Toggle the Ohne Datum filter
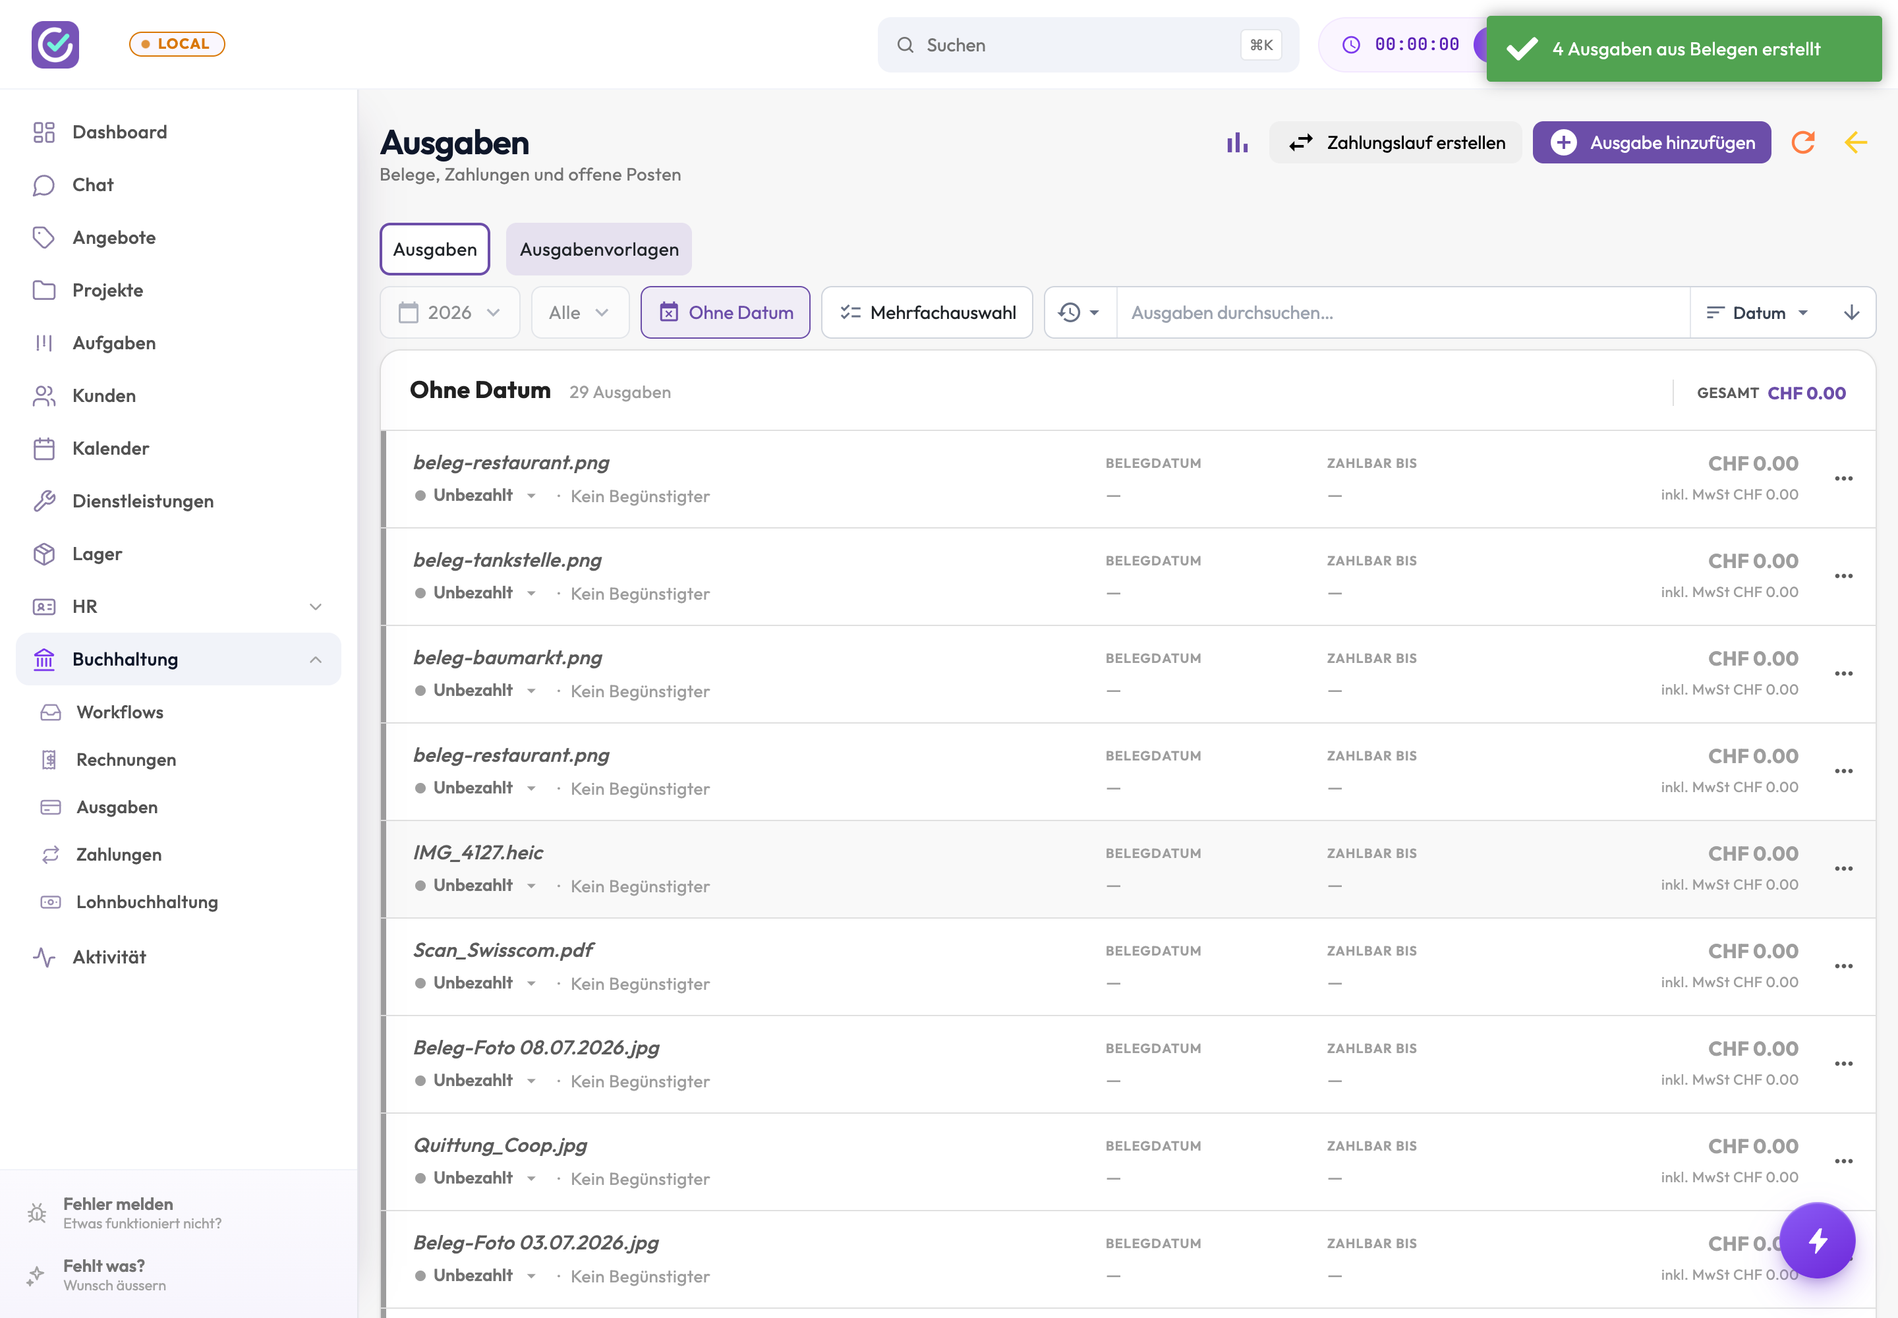Screen dimensions: 1898x1318 725,313
